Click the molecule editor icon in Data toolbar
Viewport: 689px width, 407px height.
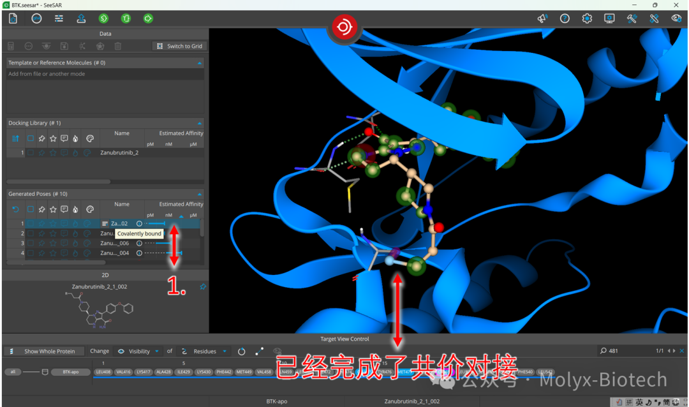[82, 46]
